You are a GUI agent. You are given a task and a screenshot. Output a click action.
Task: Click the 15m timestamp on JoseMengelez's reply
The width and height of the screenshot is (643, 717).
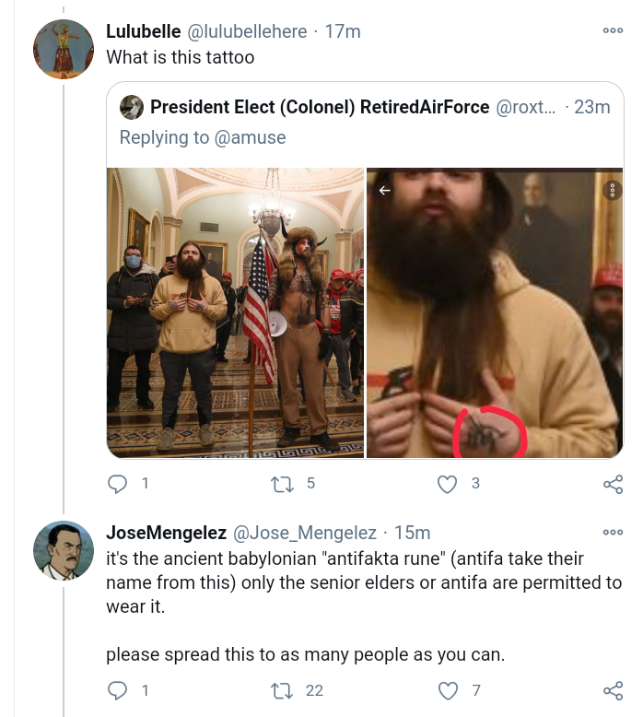[412, 533]
